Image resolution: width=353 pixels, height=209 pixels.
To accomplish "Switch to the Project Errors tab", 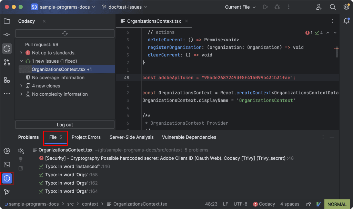I will click(86, 137).
